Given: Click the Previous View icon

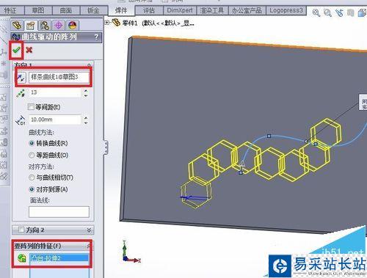Looking at the screenshot, I should (339, 12).
